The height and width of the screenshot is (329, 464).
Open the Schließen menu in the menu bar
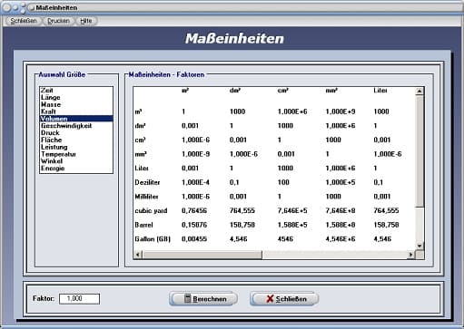[x=24, y=21]
